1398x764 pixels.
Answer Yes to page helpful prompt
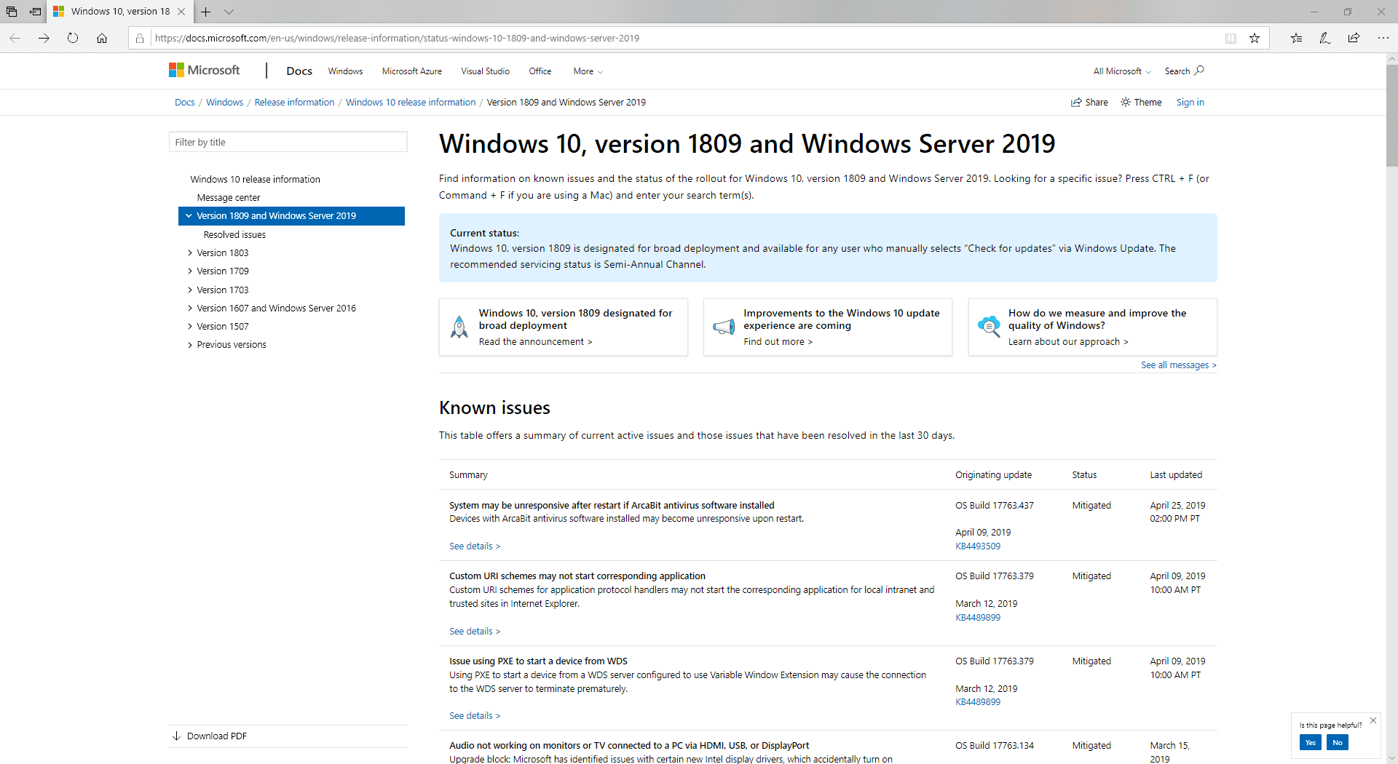1311,743
